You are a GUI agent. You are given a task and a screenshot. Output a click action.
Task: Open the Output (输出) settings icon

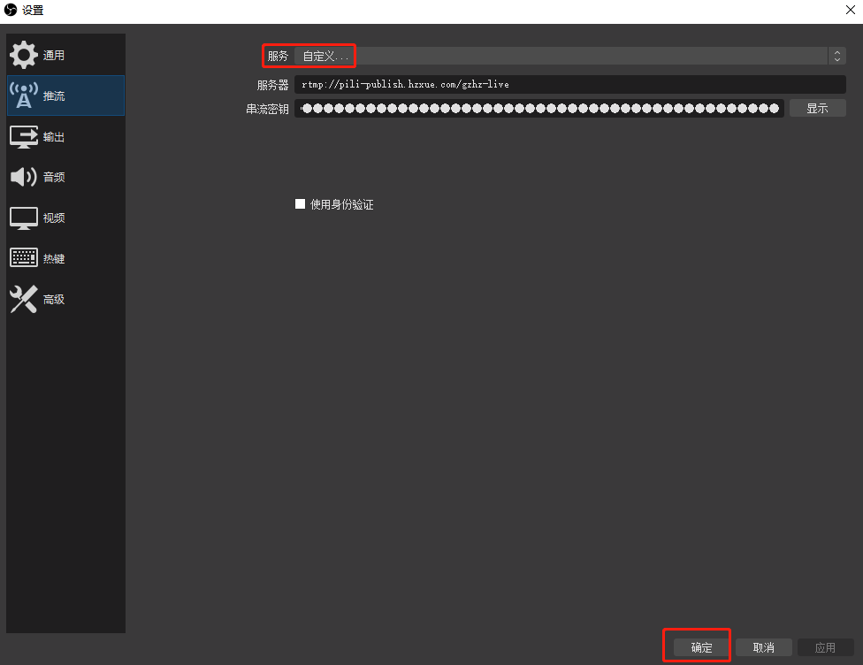tap(24, 137)
